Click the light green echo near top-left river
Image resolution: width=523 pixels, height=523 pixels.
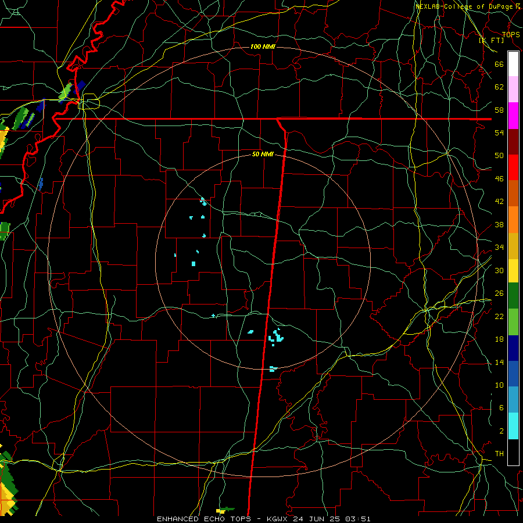tap(66, 91)
